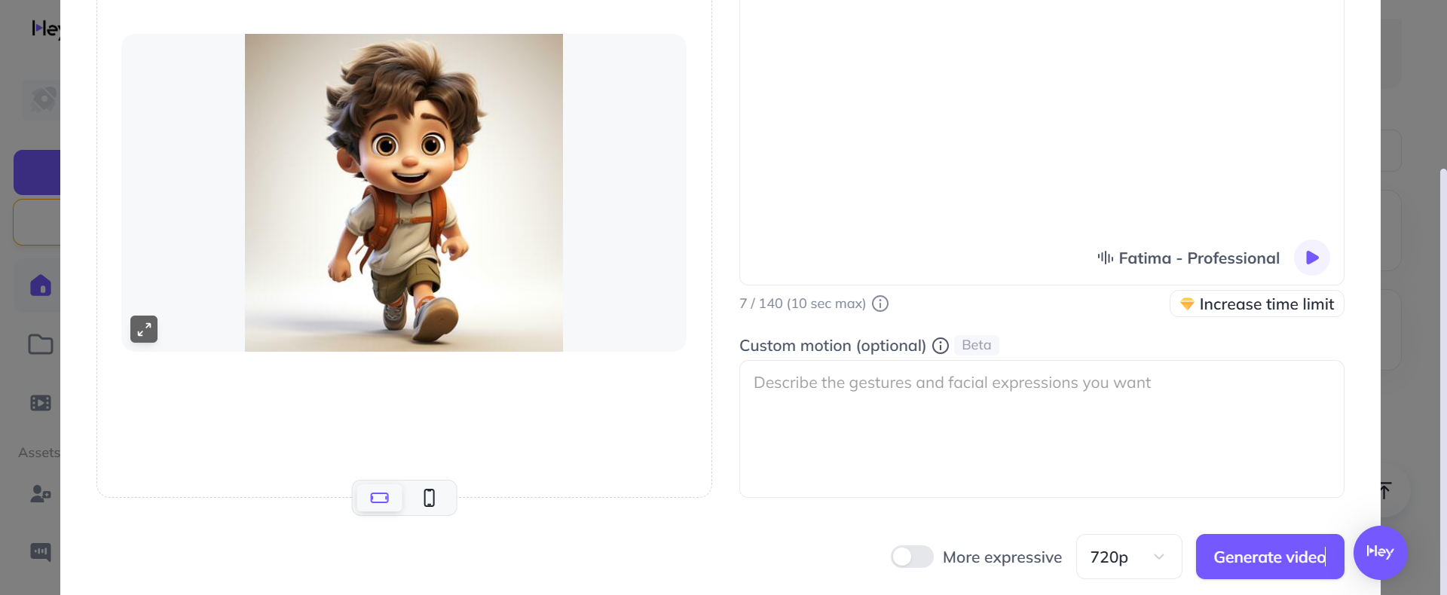The image size is (1447, 595).
Task: Play the Fatima voice preview
Action: pyautogui.click(x=1311, y=258)
